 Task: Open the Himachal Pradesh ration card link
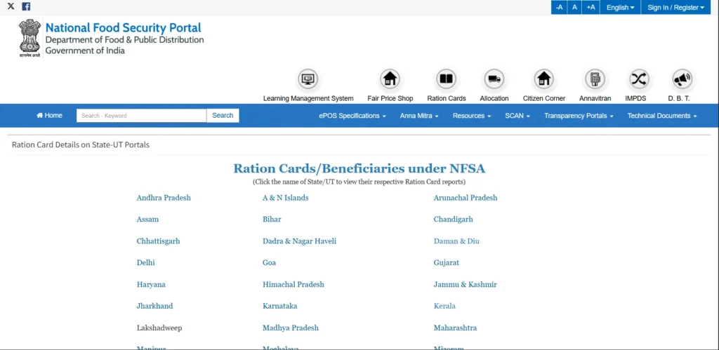(x=293, y=285)
